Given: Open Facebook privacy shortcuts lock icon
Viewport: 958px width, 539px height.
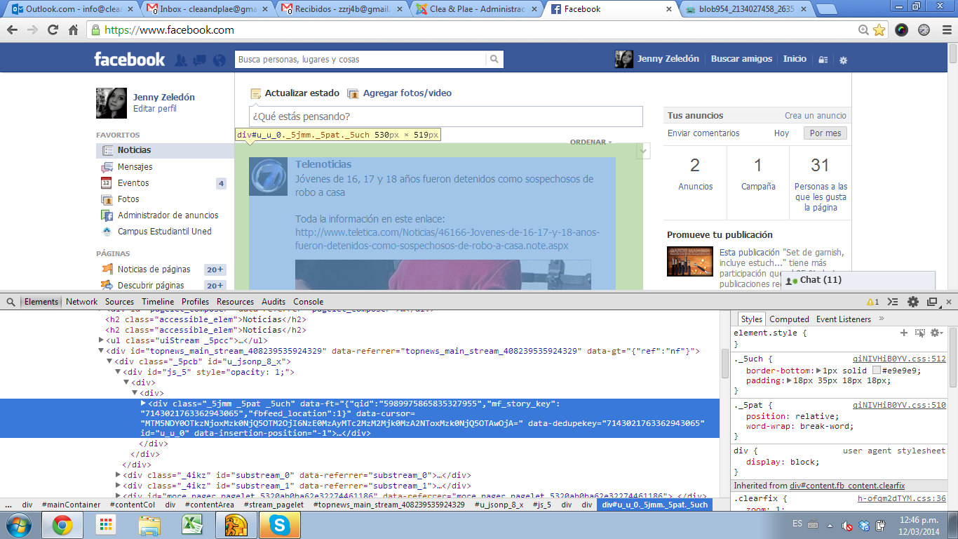Looking at the screenshot, I should coord(824,60).
